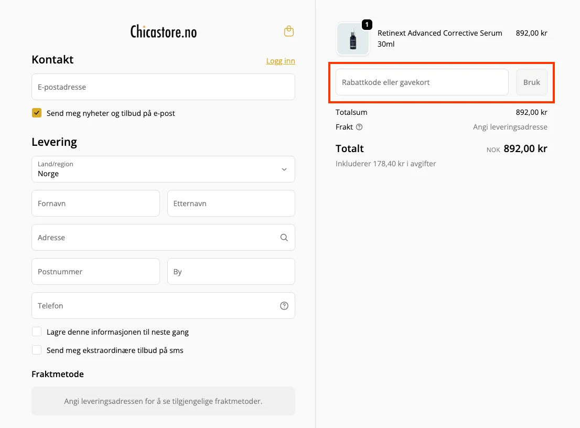The width and height of the screenshot is (580, 428).
Task: Click the Bruk discount button
Action: (532, 82)
